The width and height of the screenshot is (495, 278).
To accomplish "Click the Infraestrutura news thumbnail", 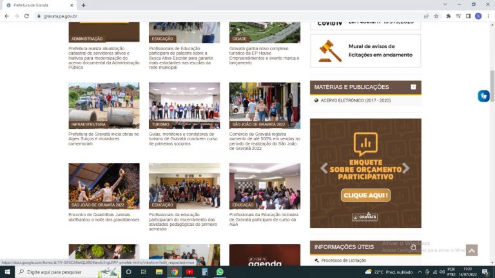I will pos(104,106).
